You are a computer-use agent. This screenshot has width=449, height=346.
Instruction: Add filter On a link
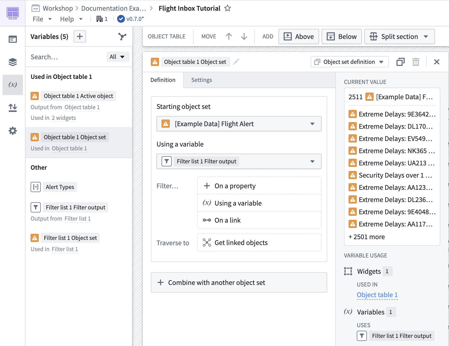tap(259, 220)
